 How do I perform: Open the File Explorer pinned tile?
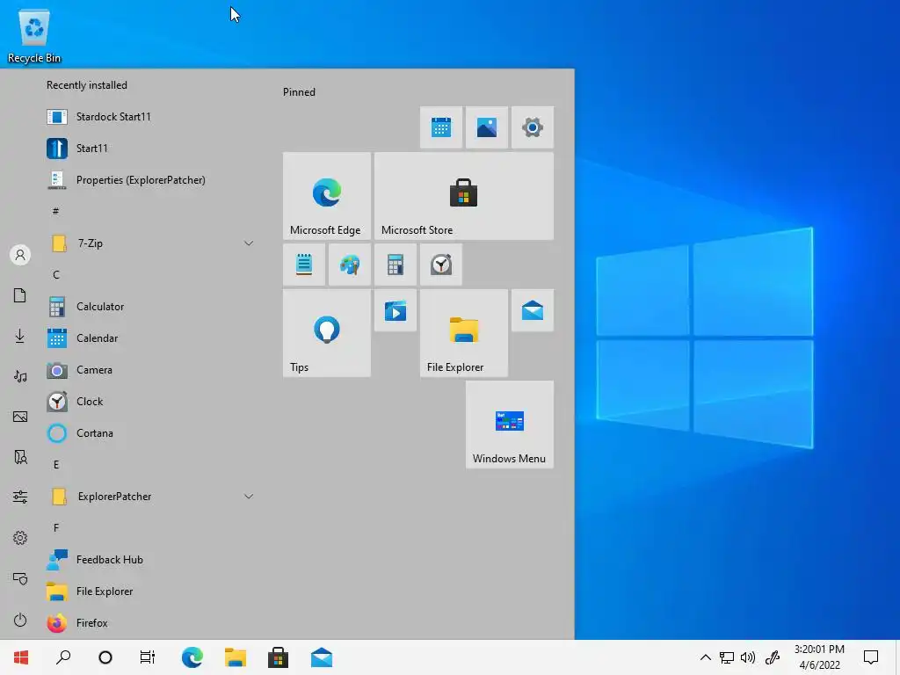pyautogui.click(x=464, y=333)
